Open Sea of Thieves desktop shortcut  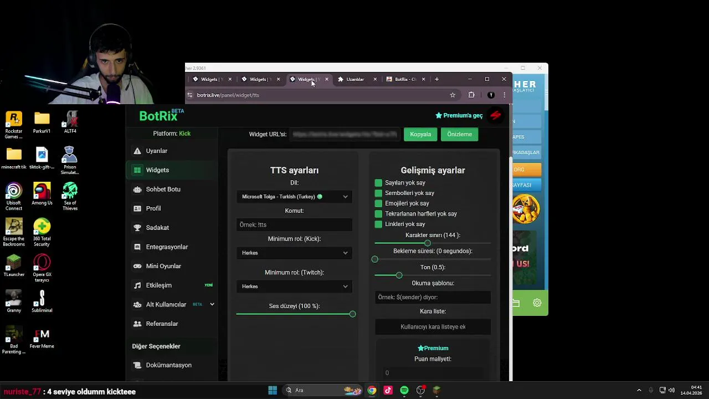click(70, 197)
